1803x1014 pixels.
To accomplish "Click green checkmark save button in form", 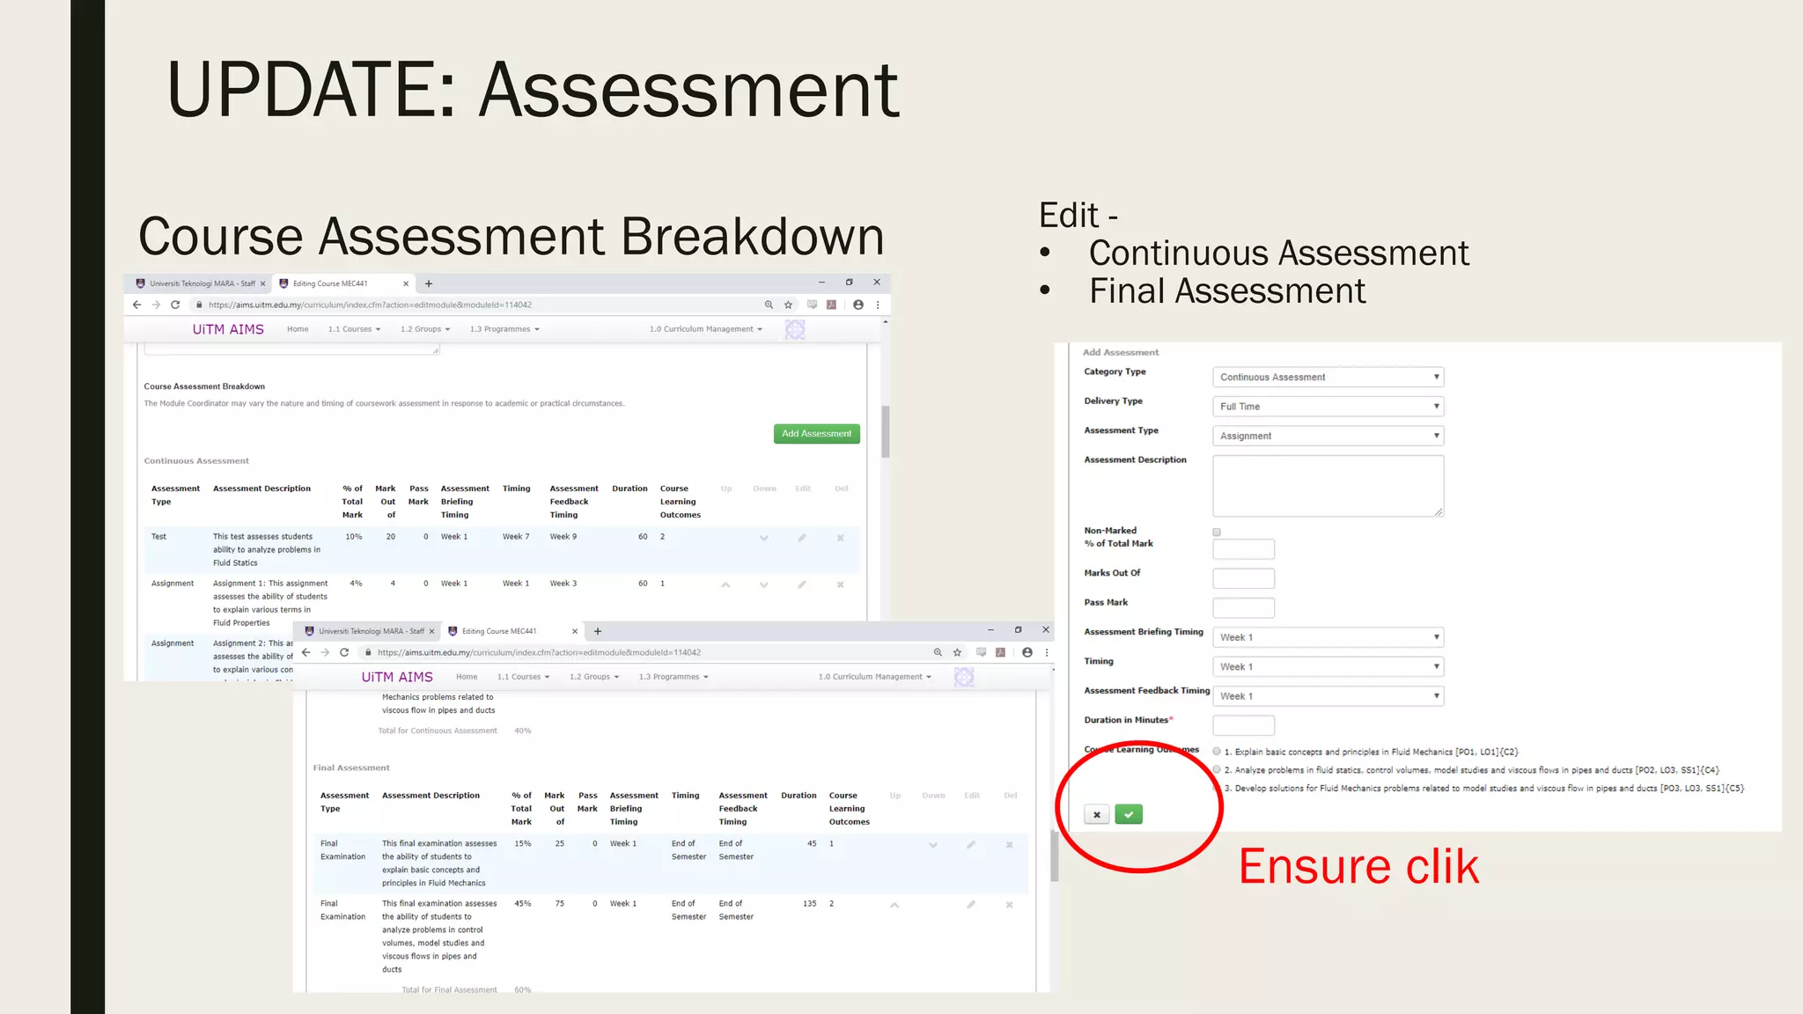I will (x=1128, y=814).
